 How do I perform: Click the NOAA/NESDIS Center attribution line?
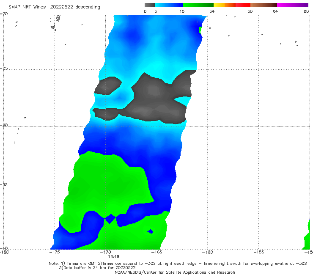[175, 272]
